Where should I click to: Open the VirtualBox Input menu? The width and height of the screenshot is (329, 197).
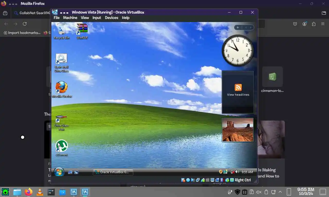tap(97, 18)
